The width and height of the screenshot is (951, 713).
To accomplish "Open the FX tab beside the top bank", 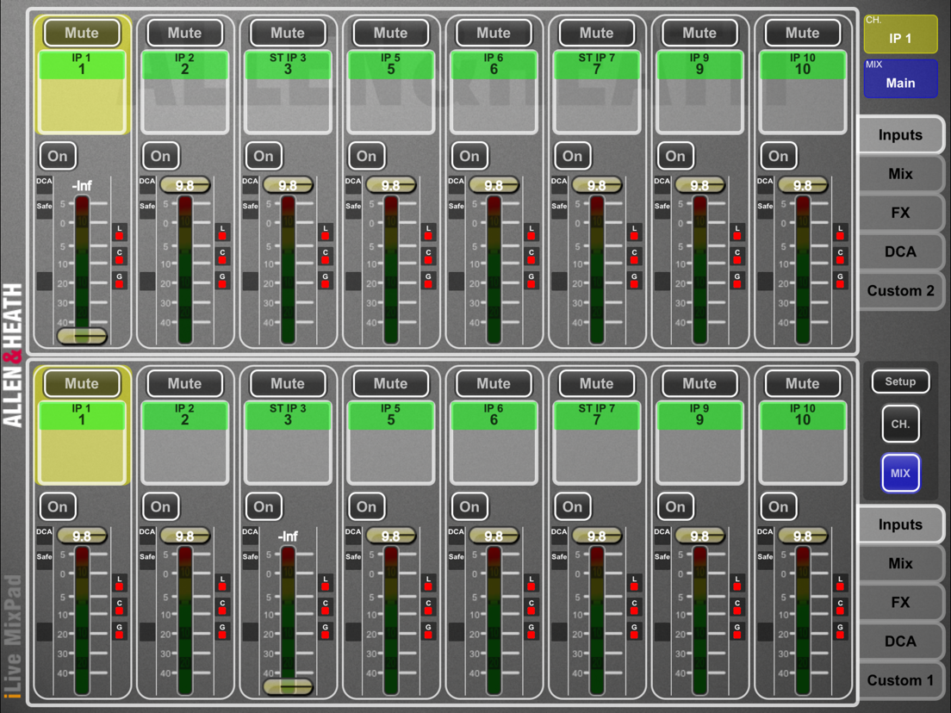I will pos(901,213).
